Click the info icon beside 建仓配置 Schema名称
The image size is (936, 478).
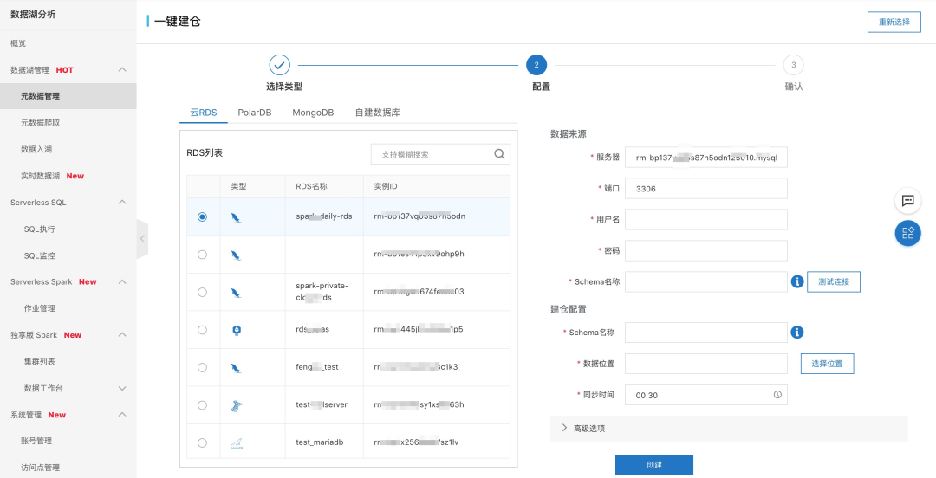click(797, 333)
